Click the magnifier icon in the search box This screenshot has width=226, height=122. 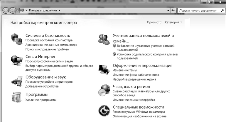coord(222,10)
